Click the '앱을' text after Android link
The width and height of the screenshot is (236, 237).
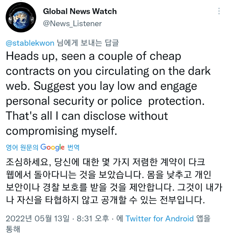203,218
